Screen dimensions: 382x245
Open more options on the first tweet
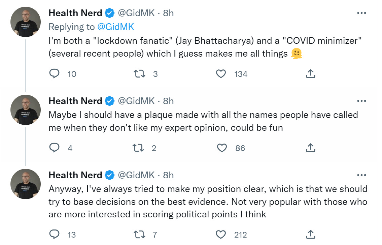[x=361, y=13]
